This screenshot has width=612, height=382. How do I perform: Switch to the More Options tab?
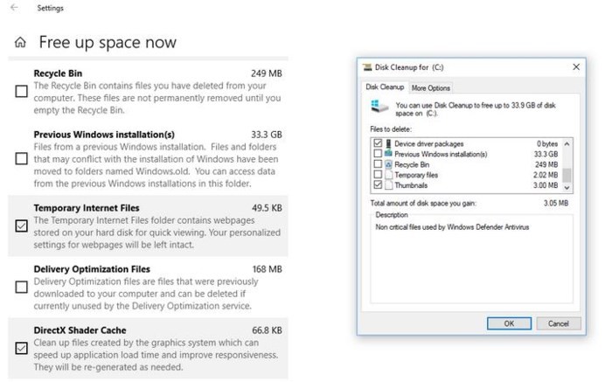tap(431, 87)
